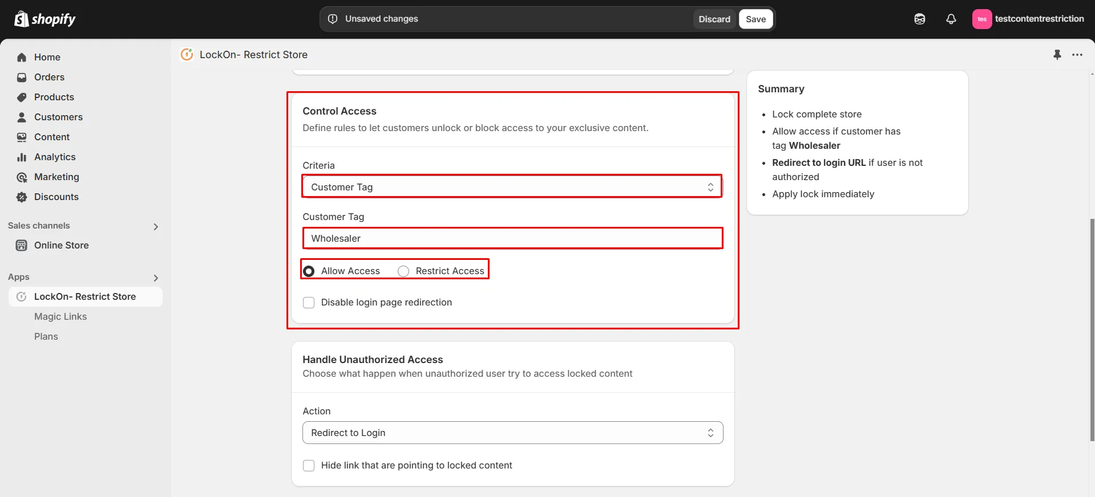
Task: Select the Allow Access radio button
Action: 309,271
